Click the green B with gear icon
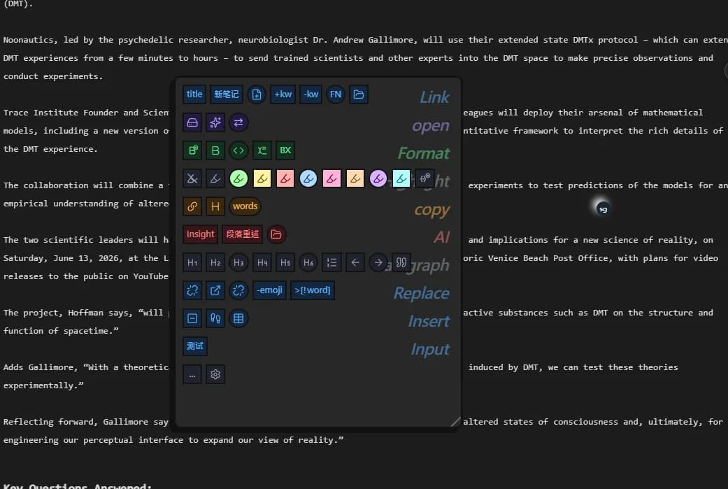 (192, 150)
